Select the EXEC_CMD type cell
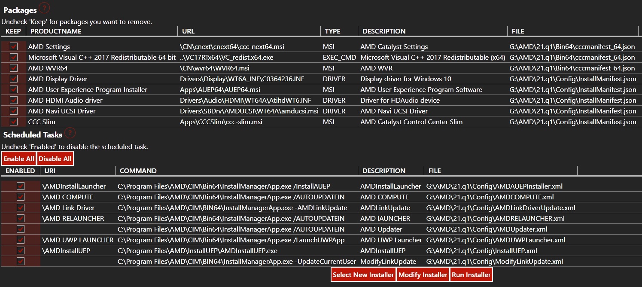 pos(339,57)
